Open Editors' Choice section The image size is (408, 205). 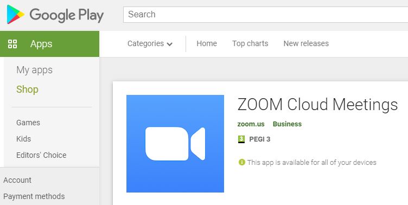click(x=41, y=155)
